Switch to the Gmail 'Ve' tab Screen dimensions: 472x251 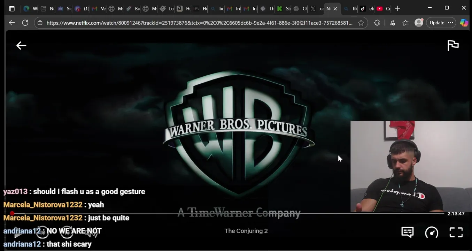(98, 9)
